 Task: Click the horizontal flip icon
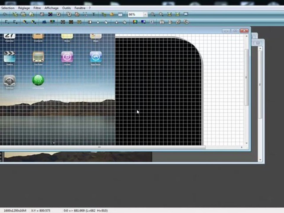[x=162, y=22]
